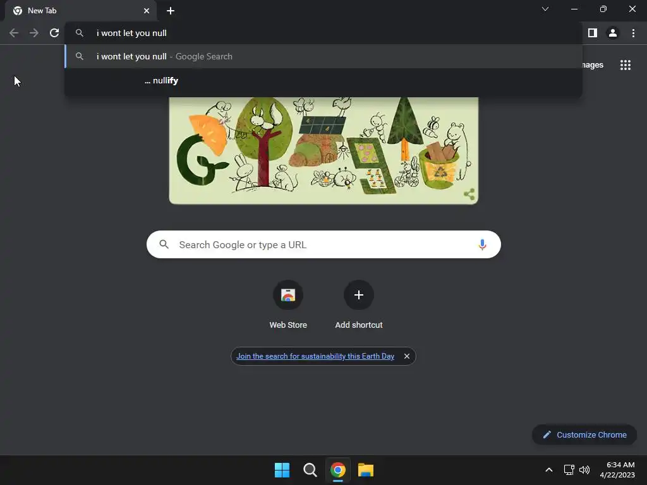Open the Earth Day sustainability link
The height and width of the screenshot is (485, 647).
tap(315, 356)
